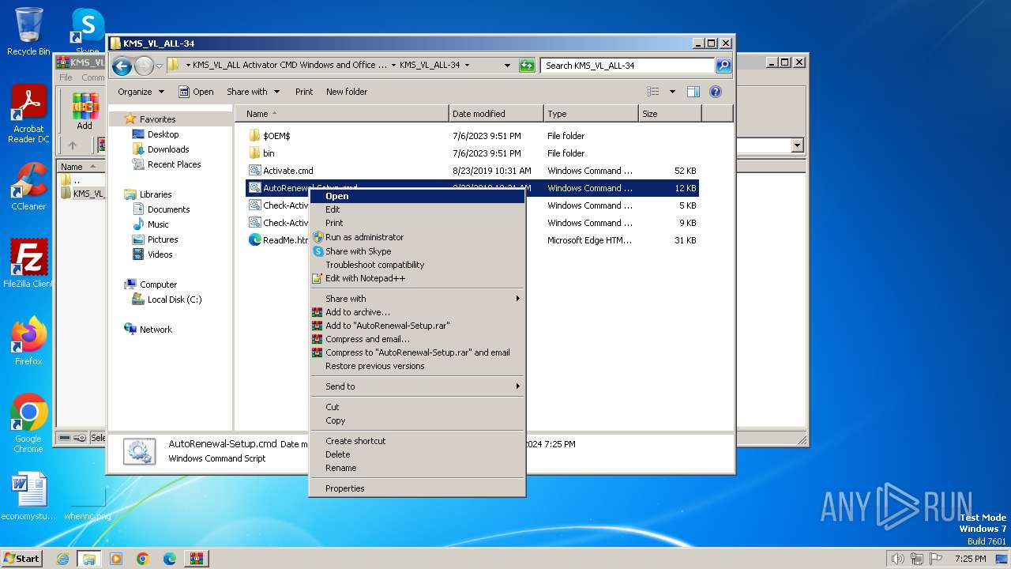
Task: Expand the context menu Share with submenu
Action: click(x=417, y=299)
